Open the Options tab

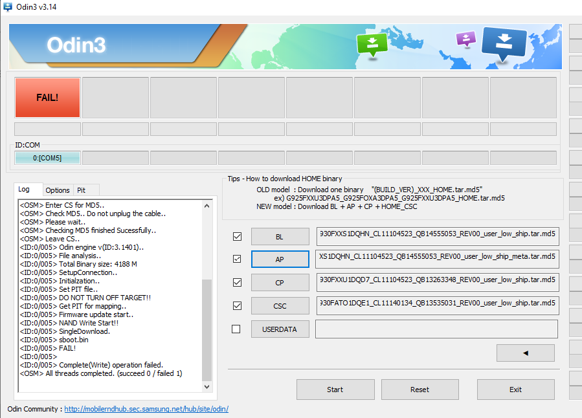58,190
